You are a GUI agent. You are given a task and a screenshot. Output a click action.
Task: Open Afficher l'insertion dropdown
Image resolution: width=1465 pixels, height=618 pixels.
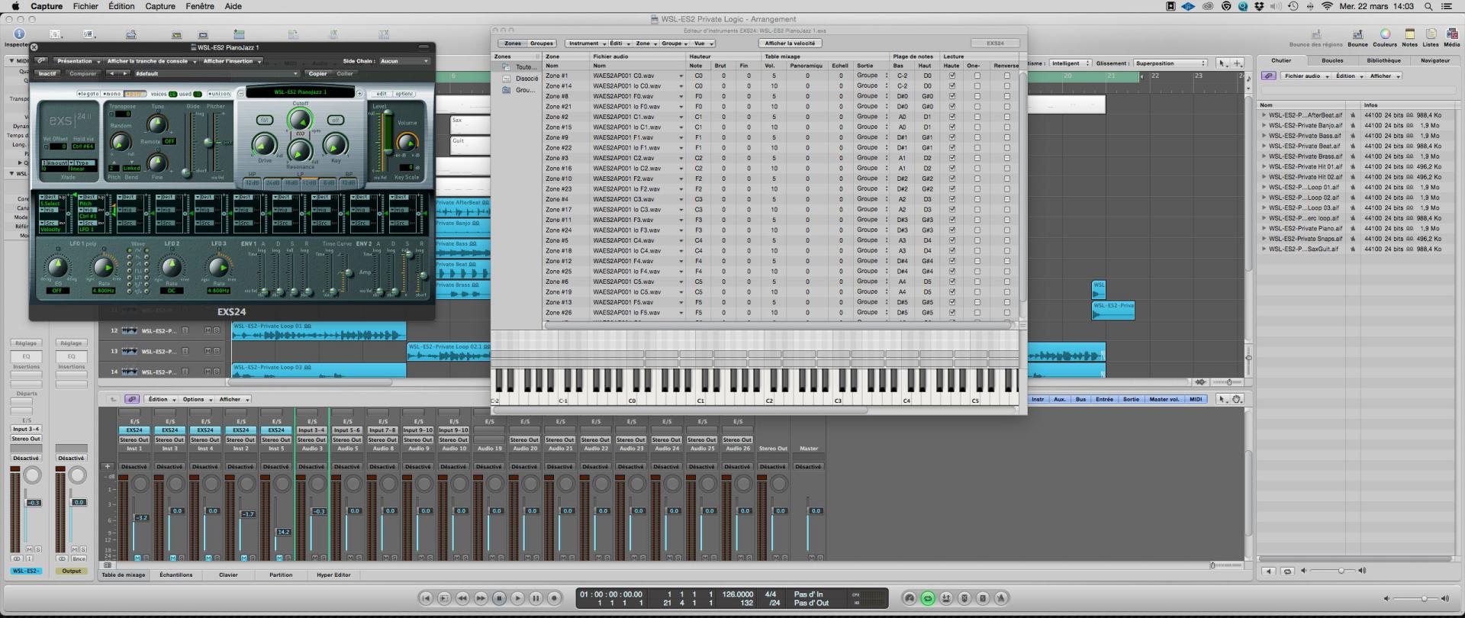pyautogui.click(x=231, y=61)
